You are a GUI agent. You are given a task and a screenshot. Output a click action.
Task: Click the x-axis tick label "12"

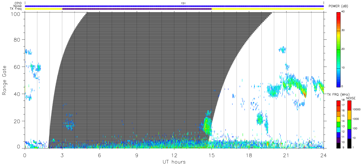[174, 155]
